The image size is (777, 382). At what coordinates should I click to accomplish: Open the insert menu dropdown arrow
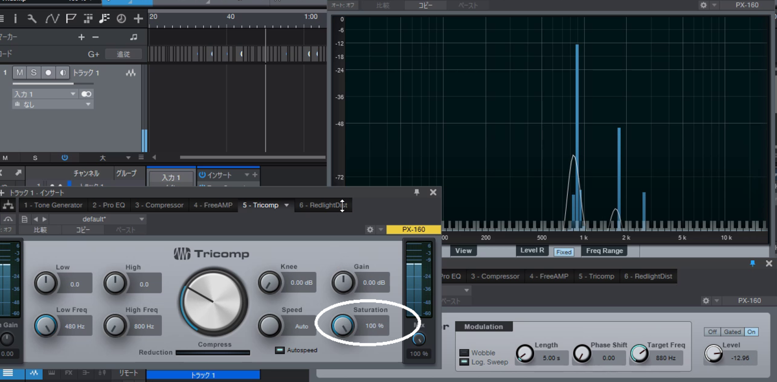tap(247, 175)
